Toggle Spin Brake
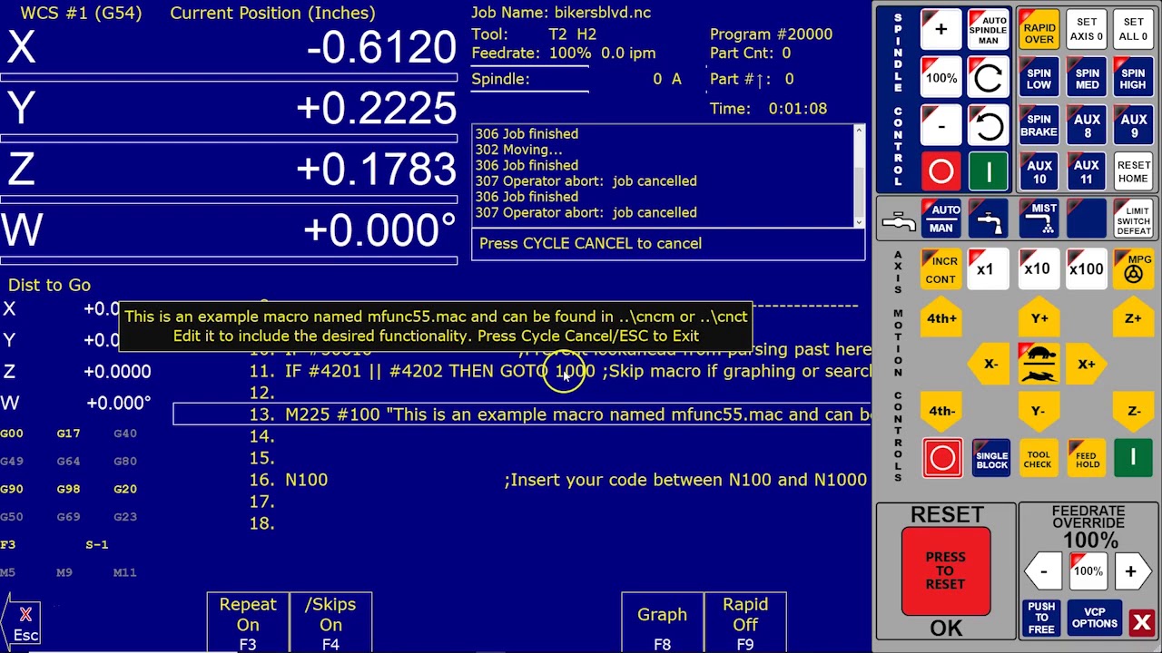The image size is (1162, 653). [1039, 125]
